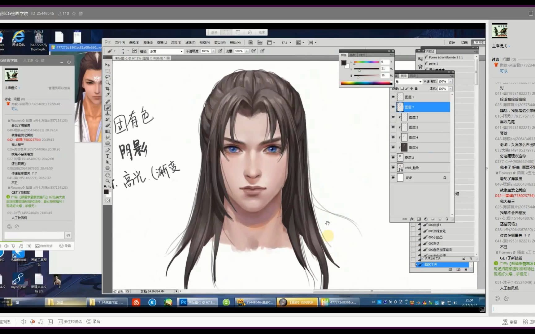Toggle Quick Mask mode icon
The width and height of the screenshot is (535, 334).
point(107,201)
